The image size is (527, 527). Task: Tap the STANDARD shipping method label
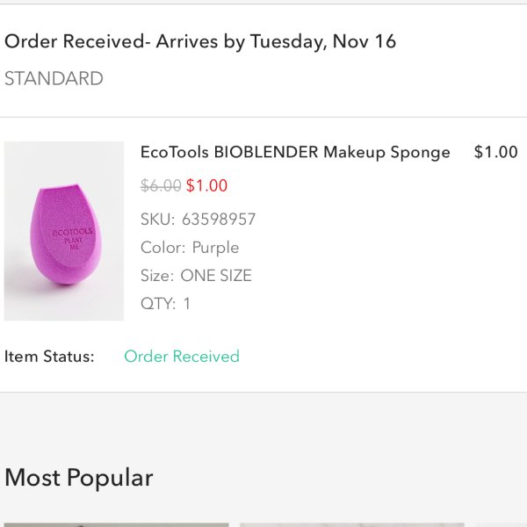[x=54, y=78]
